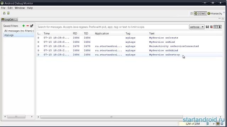Select the MyService onDestroy log entry
The image size is (227, 127).
pyautogui.click(x=129, y=55)
